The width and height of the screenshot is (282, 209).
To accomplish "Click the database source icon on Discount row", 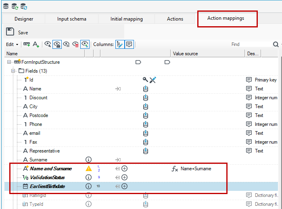I will (x=146, y=98).
